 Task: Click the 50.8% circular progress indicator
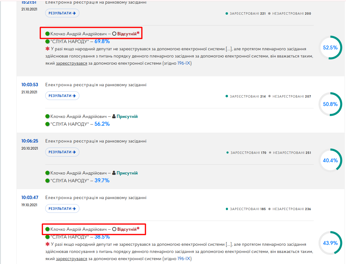pyautogui.click(x=330, y=104)
